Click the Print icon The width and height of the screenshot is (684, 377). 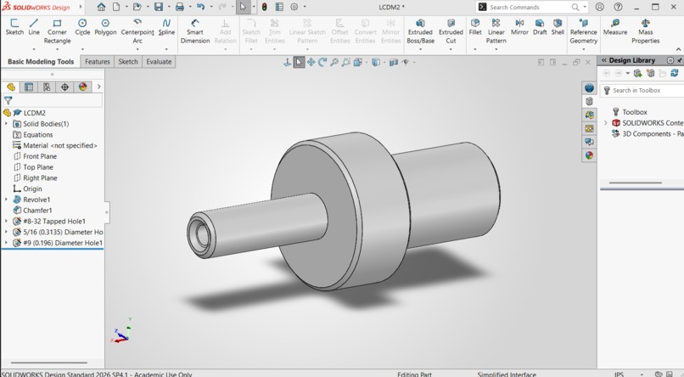(x=180, y=7)
